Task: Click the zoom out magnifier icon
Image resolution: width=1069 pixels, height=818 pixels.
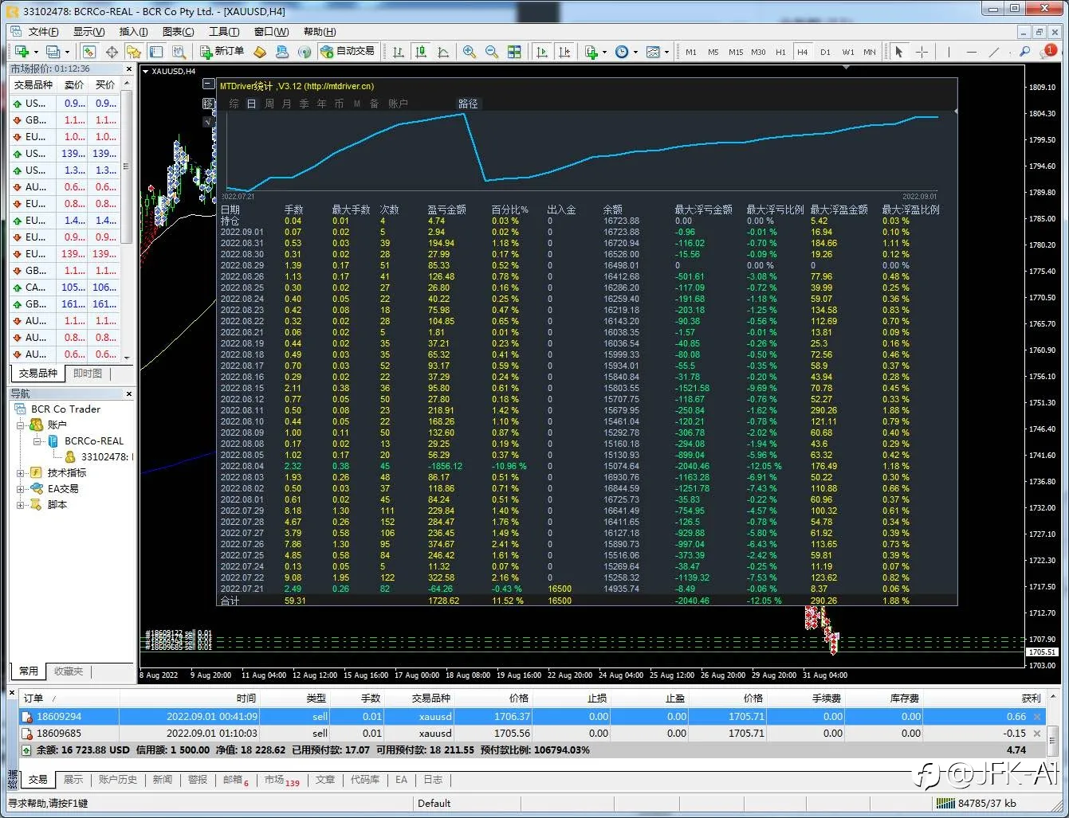Action: [492, 52]
